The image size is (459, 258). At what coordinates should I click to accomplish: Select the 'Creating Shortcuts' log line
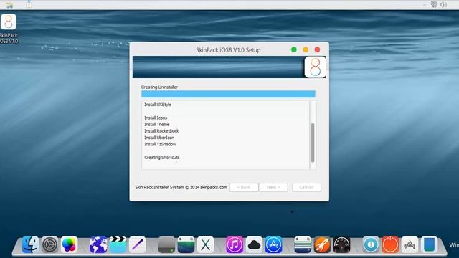162,158
